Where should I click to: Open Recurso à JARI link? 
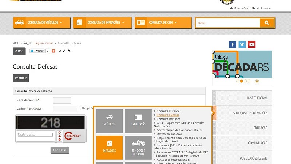[178, 147]
